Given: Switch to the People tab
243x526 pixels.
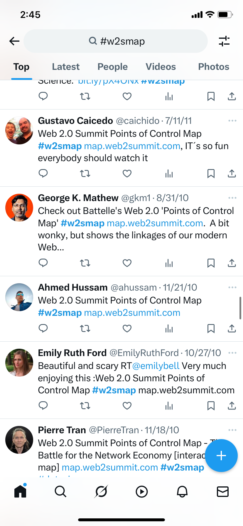Looking at the screenshot, I should [113, 67].
